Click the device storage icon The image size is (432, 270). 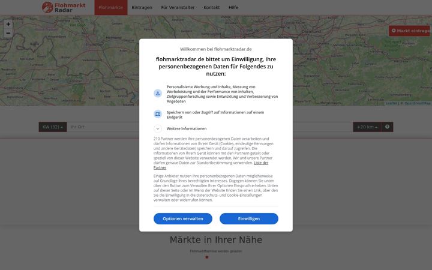(x=158, y=114)
